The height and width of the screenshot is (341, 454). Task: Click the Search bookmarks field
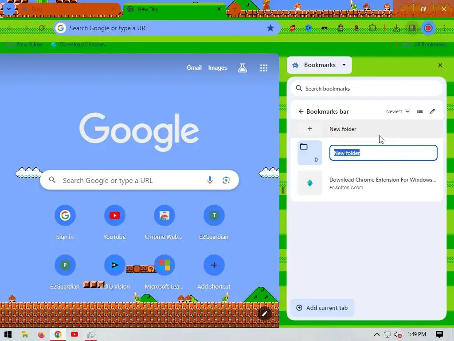click(x=367, y=88)
